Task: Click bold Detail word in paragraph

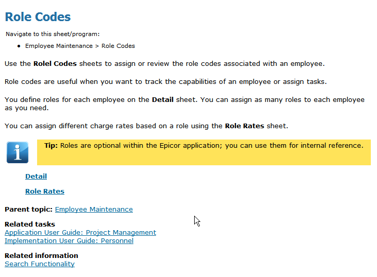Action: (x=163, y=100)
